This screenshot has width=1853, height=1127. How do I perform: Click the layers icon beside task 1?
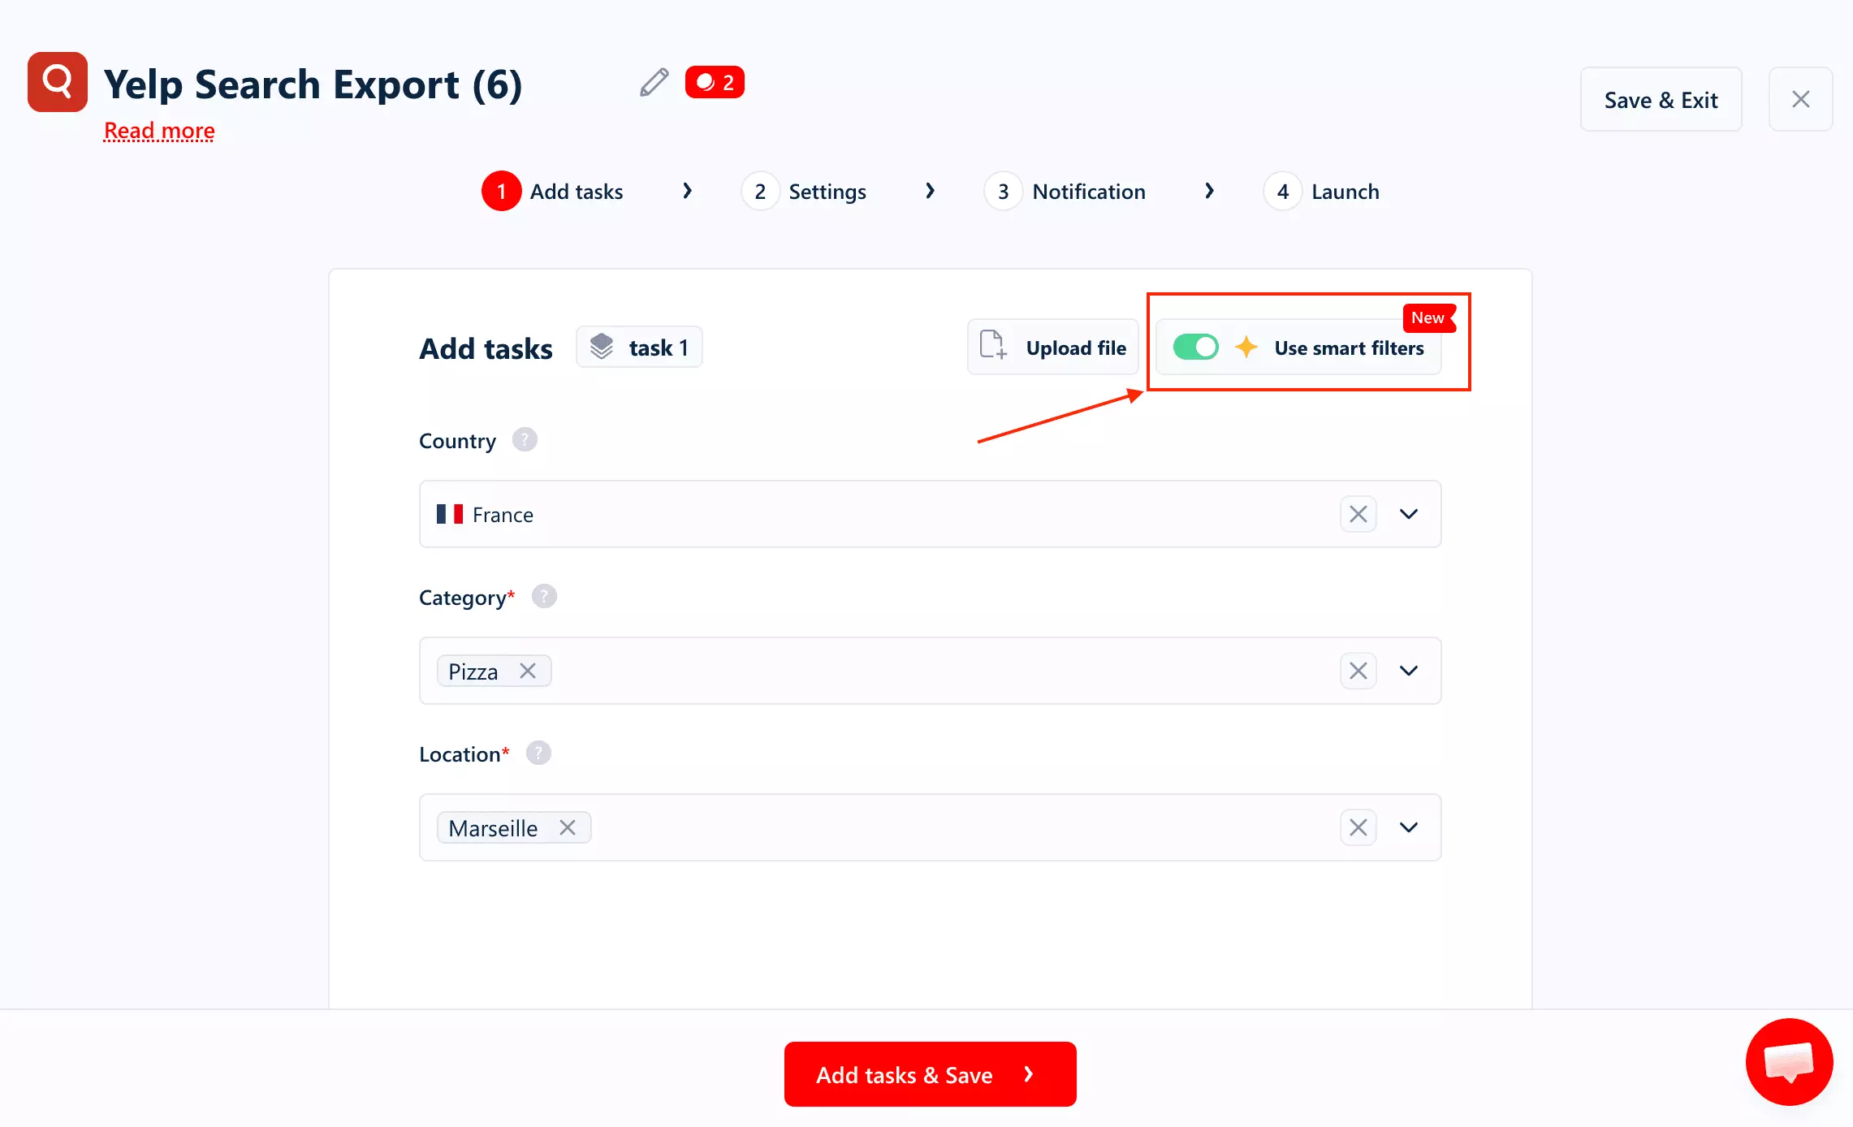coord(602,347)
